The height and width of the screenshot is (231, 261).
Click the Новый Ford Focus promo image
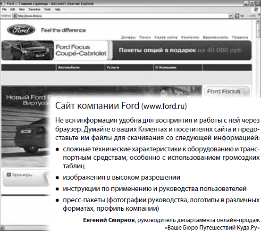pyautogui.click(x=25, y=126)
